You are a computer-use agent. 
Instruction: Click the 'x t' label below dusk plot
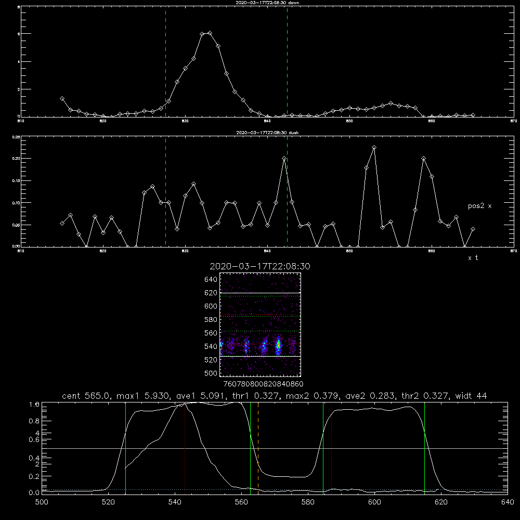(x=473, y=258)
